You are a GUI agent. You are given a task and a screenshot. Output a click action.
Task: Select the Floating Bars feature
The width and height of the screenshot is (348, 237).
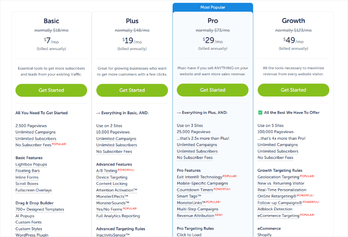(27, 171)
